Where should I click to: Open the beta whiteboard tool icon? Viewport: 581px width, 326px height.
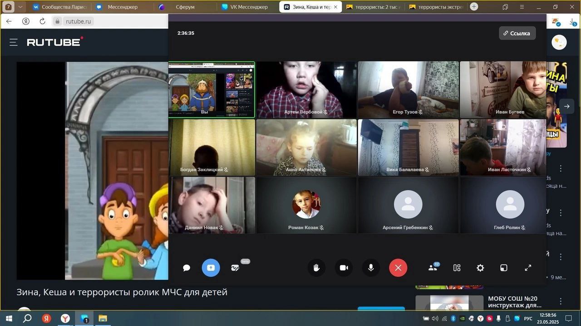point(235,268)
